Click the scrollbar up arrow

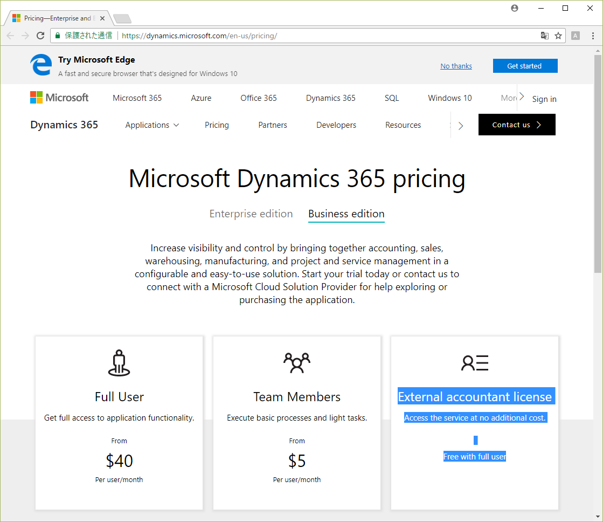pyautogui.click(x=598, y=51)
